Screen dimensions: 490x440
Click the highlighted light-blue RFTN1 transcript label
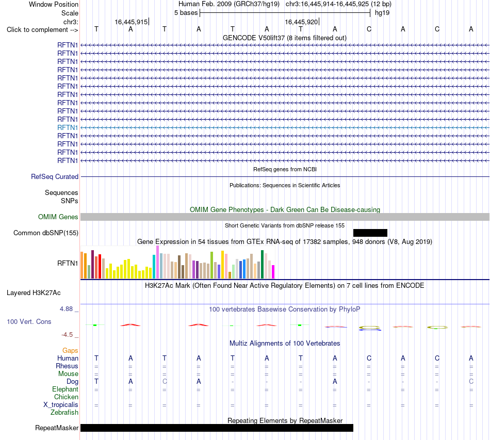point(67,127)
